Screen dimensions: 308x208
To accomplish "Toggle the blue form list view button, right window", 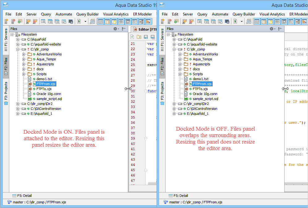I will [291, 21].
